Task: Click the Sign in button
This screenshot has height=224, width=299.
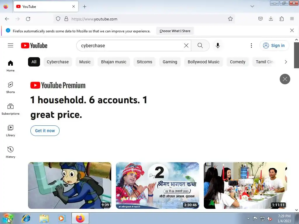Action: [274, 45]
